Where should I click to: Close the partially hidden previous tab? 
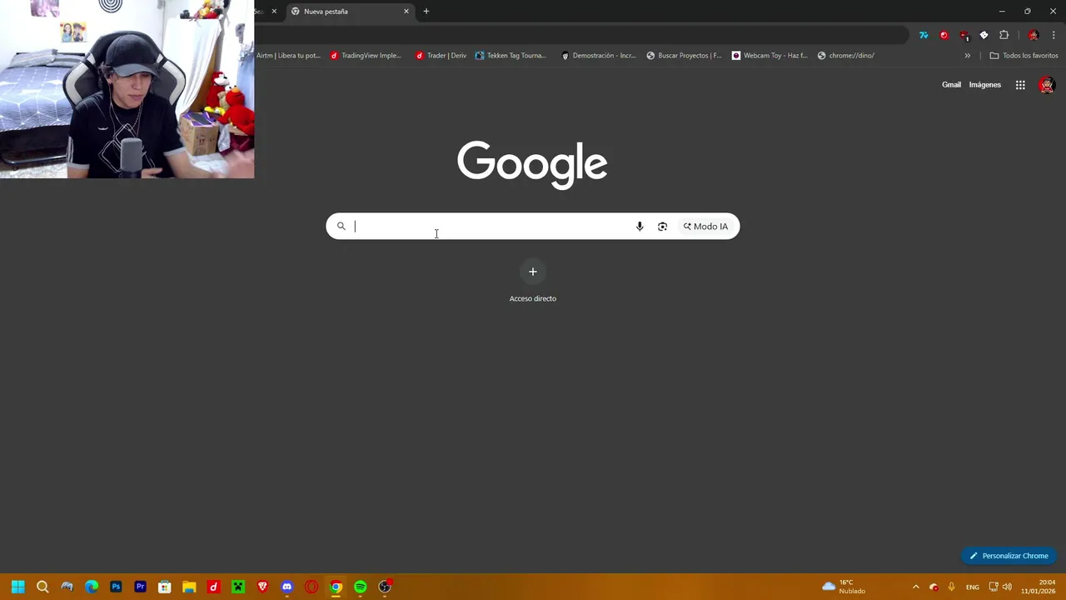click(274, 12)
